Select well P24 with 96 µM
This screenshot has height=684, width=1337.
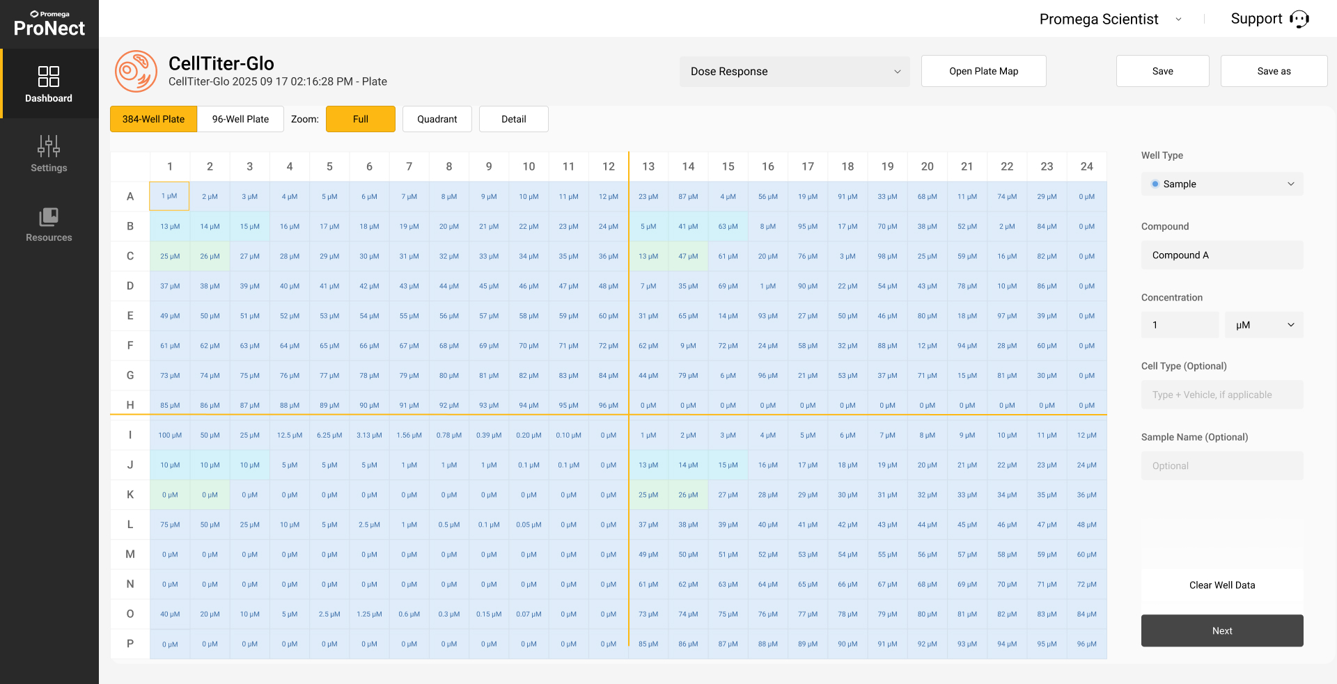[1087, 644]
